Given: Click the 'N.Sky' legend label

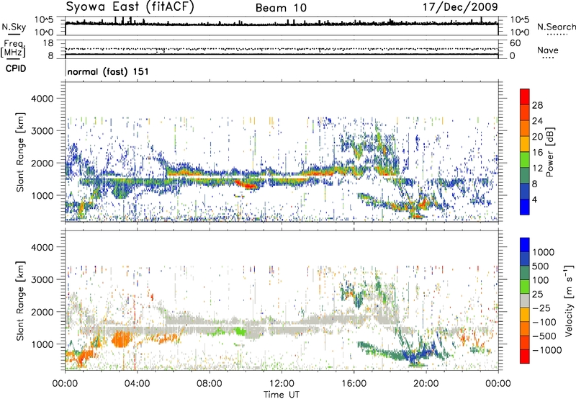Looking at the screenshot, I should (x=14, y=27).
